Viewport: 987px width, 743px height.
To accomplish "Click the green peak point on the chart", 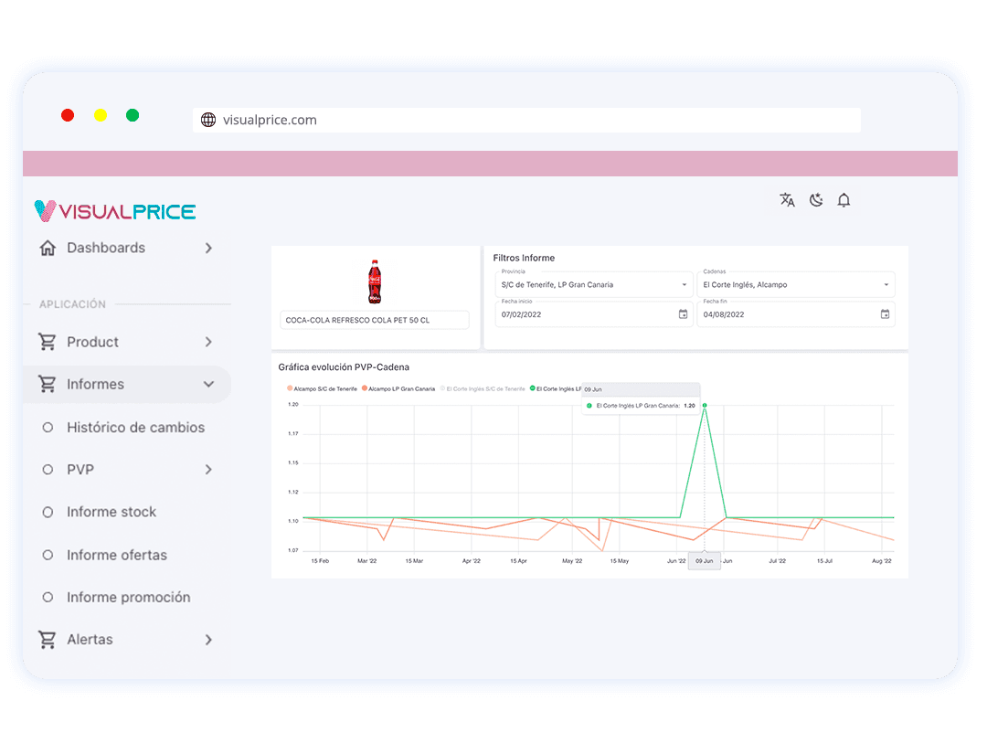I will (x=705, y=406).
